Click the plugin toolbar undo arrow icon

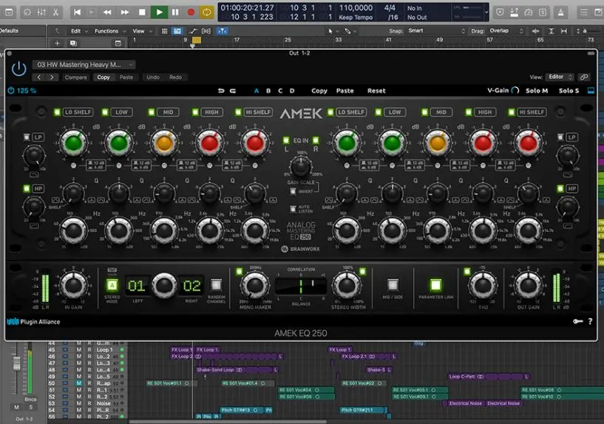(221, 91)
